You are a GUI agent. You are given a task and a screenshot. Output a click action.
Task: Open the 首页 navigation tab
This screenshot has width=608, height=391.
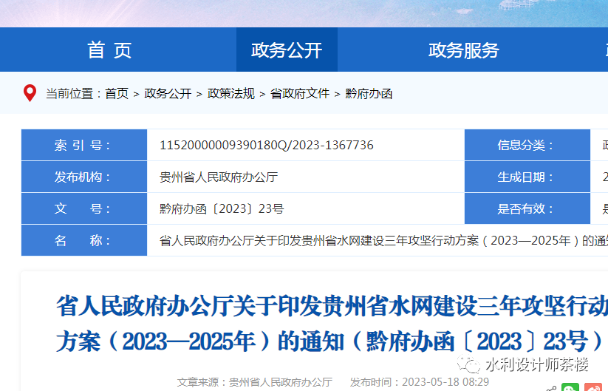point(110,50)
